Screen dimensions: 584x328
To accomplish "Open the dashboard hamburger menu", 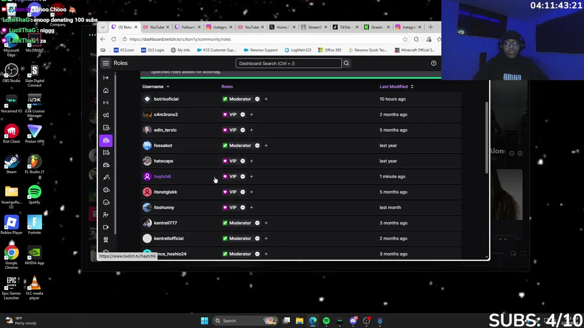I will 106,63.
